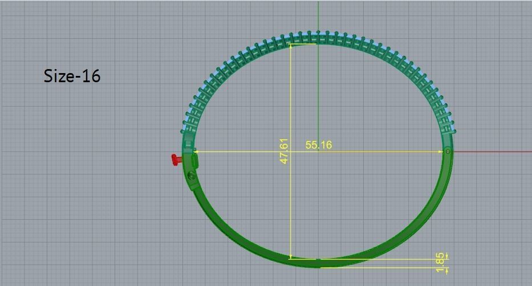Click the 1.85 thickness dimension value
The height and width of the screenshot is (286, 532).
coord(440,262)
